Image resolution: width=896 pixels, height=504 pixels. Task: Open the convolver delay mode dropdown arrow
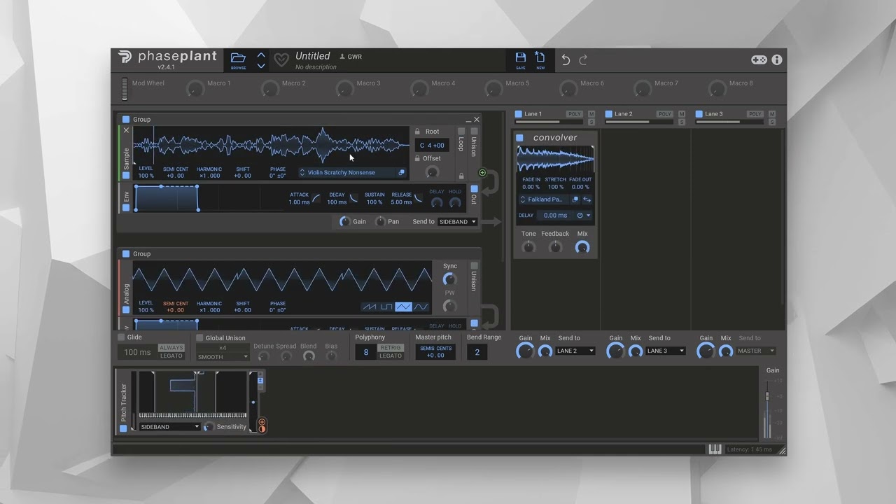(x=589, y=216)
